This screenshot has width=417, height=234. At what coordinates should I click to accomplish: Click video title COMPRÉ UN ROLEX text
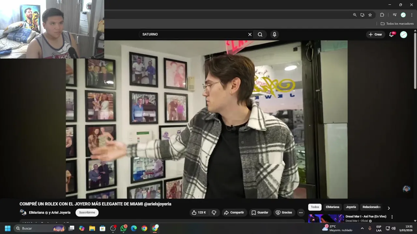[x=95, y=204]
